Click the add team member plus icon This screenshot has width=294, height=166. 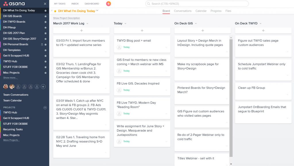coord(43,87)
